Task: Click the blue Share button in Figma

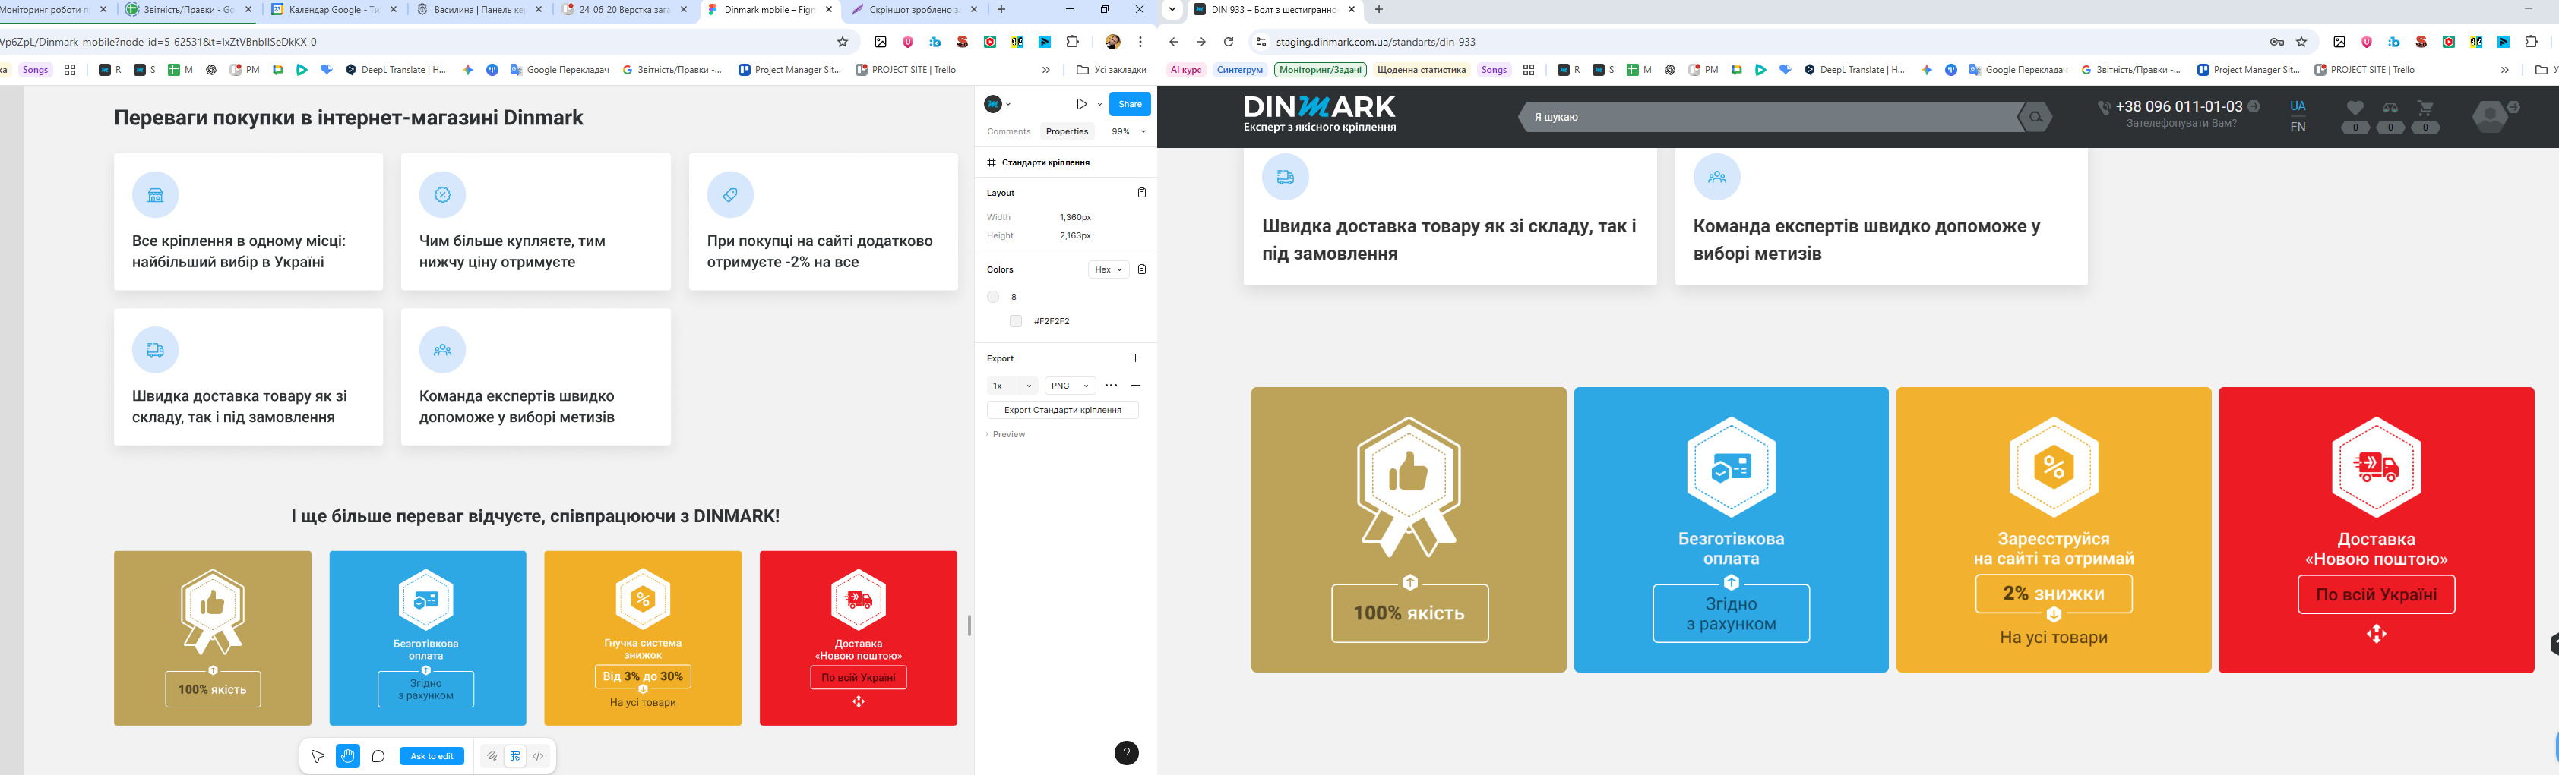Action: click(x=1130, y=104)
